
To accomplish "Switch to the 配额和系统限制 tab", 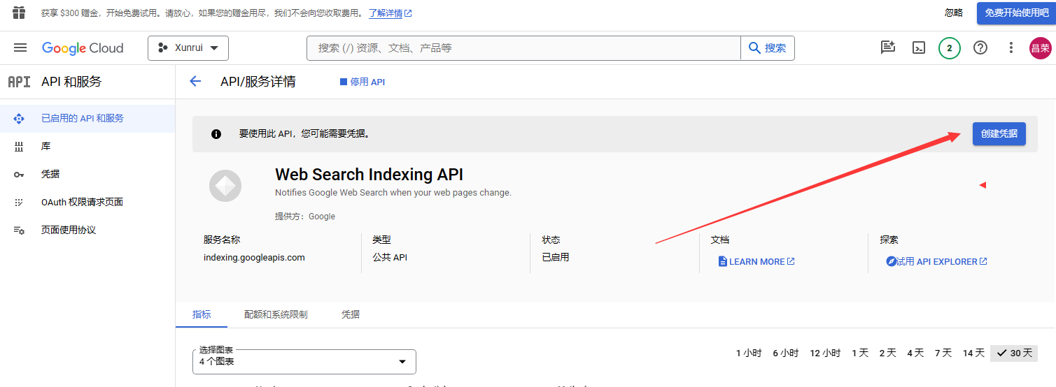I will tap(276, 314).
